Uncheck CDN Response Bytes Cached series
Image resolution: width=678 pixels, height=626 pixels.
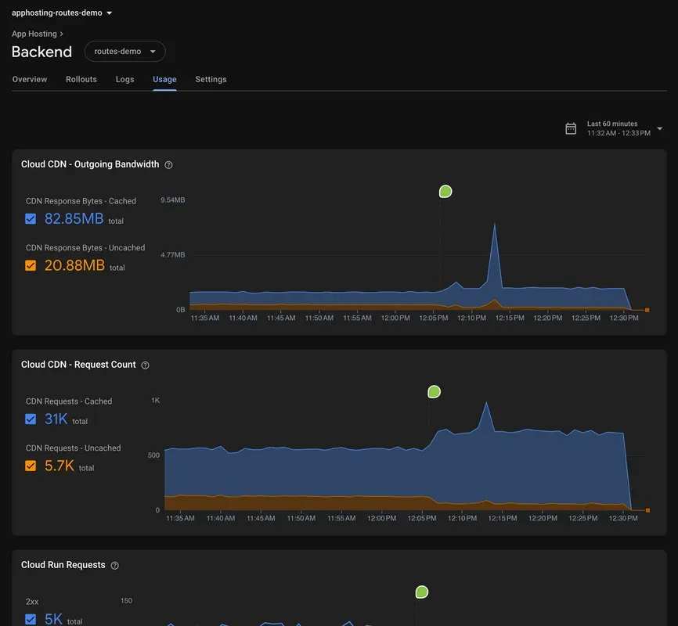31,219
